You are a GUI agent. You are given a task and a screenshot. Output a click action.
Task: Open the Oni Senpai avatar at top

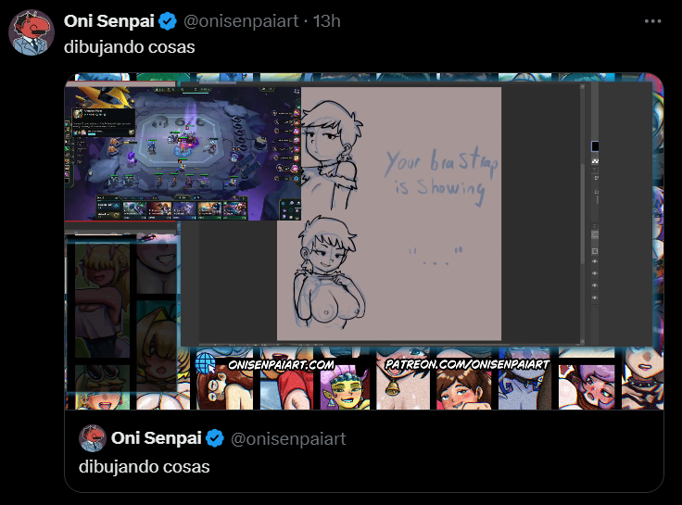32,33
